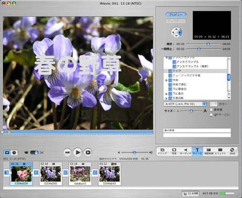The width and height of the screenshot is (242, 198).
Task: Click the down arrow on direction control
Action: (176, 36)
